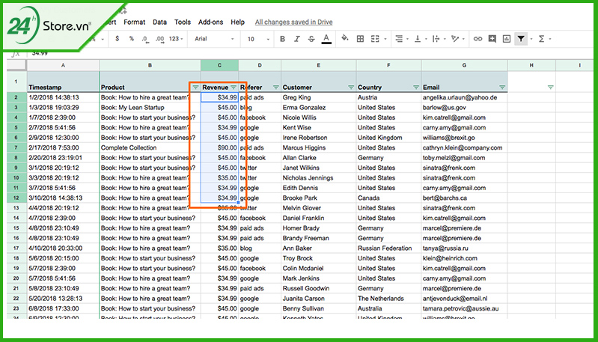Image resolution: width=598 pixels, height=342 pixels.
Task: Open vertical align options
Action: coord(420,39)
